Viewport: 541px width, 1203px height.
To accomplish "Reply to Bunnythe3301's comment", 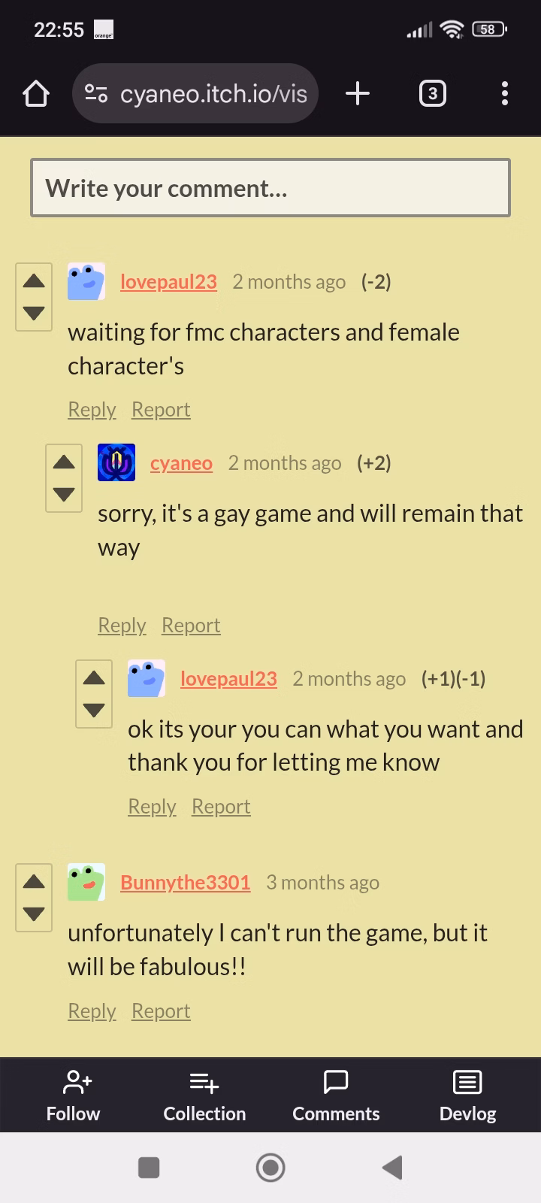I will tap(92, 1011).
